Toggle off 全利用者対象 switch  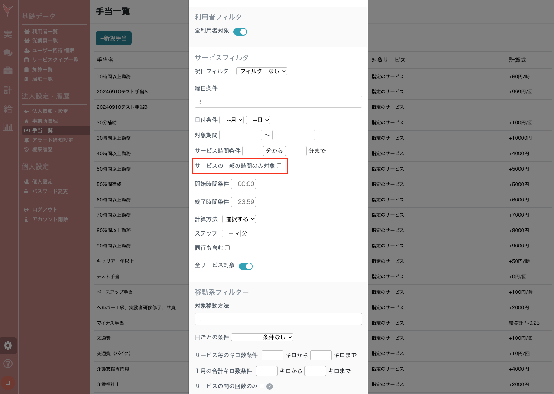pyautogui.click(x=240, y=32)
